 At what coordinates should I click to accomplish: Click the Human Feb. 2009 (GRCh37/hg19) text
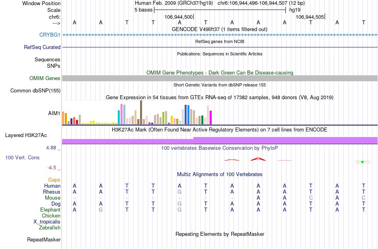pyautogui.click(x=174, y=3)
